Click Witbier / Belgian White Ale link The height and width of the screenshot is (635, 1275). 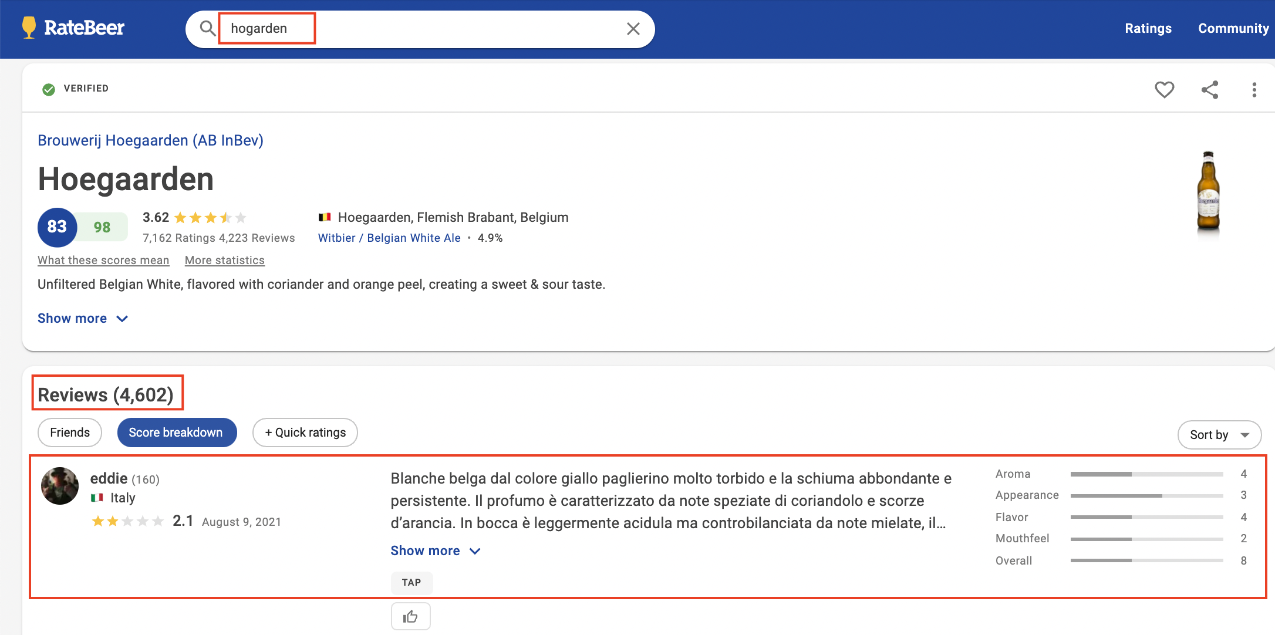389,238
